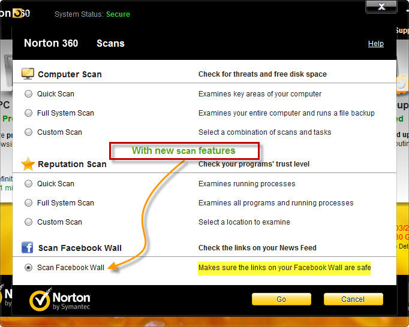409x327 pixels.
Task: Click 'Examines all programs and running processes'
Action: [x=276, y=203]
